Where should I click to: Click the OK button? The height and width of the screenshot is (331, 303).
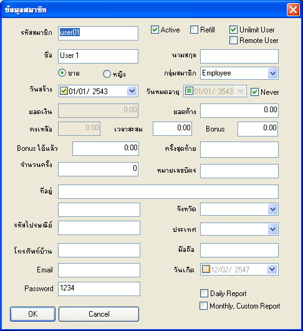pyautogui.click(x=32, y=314)
